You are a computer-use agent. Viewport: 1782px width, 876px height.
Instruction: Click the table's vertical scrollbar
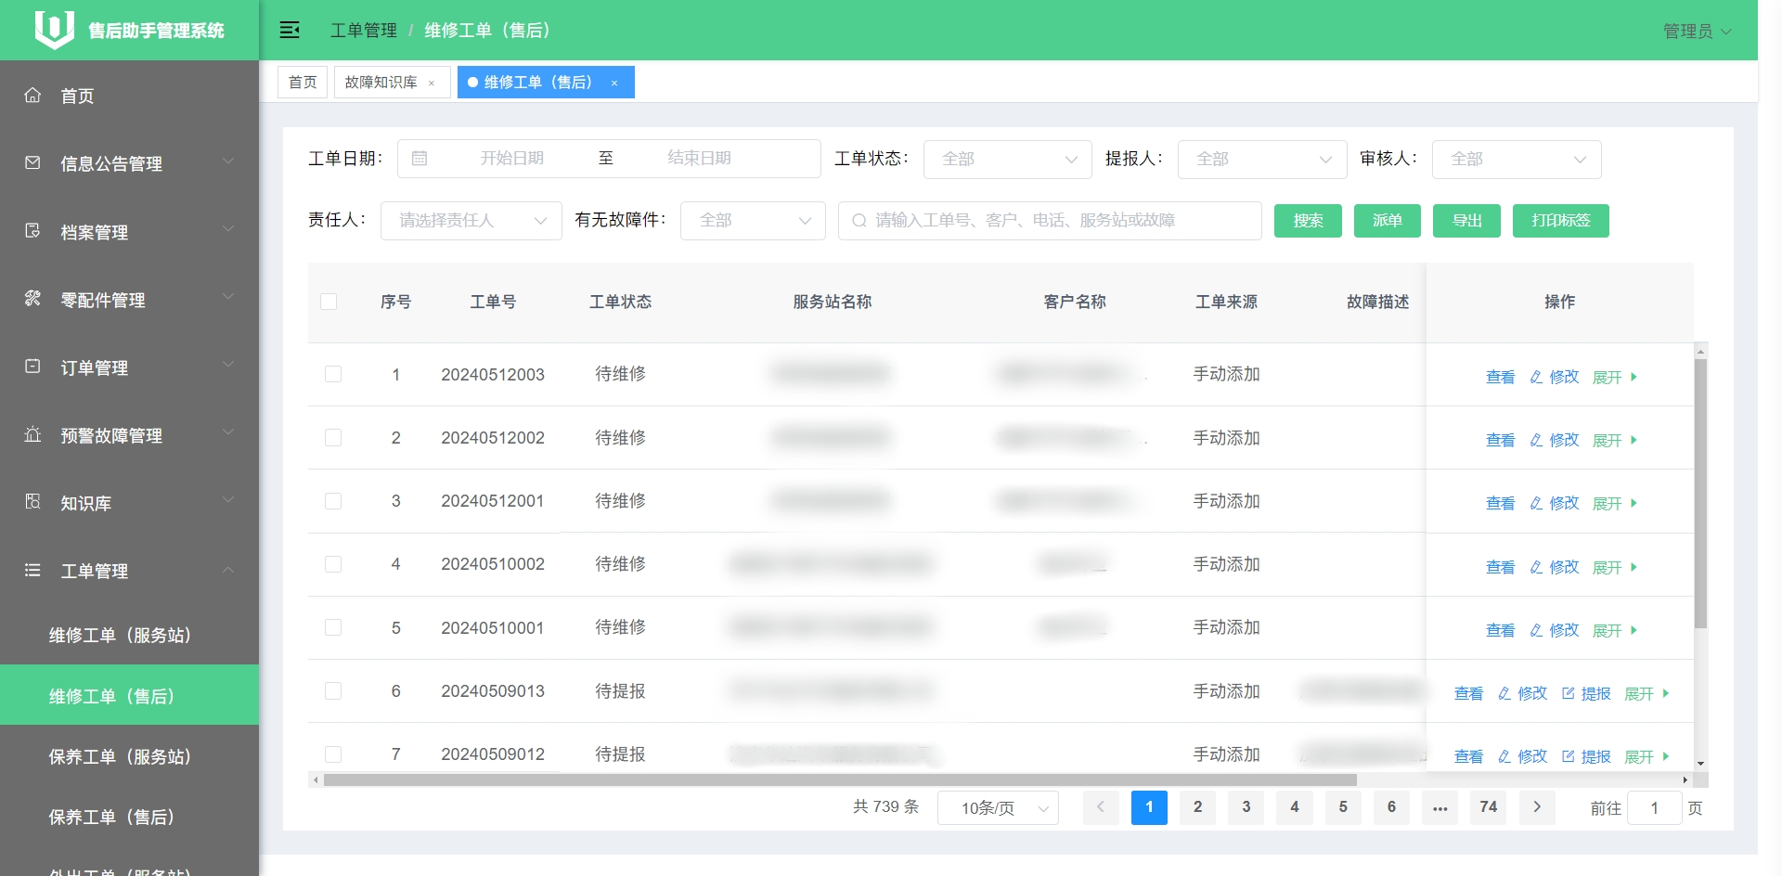click(1700, 492)
